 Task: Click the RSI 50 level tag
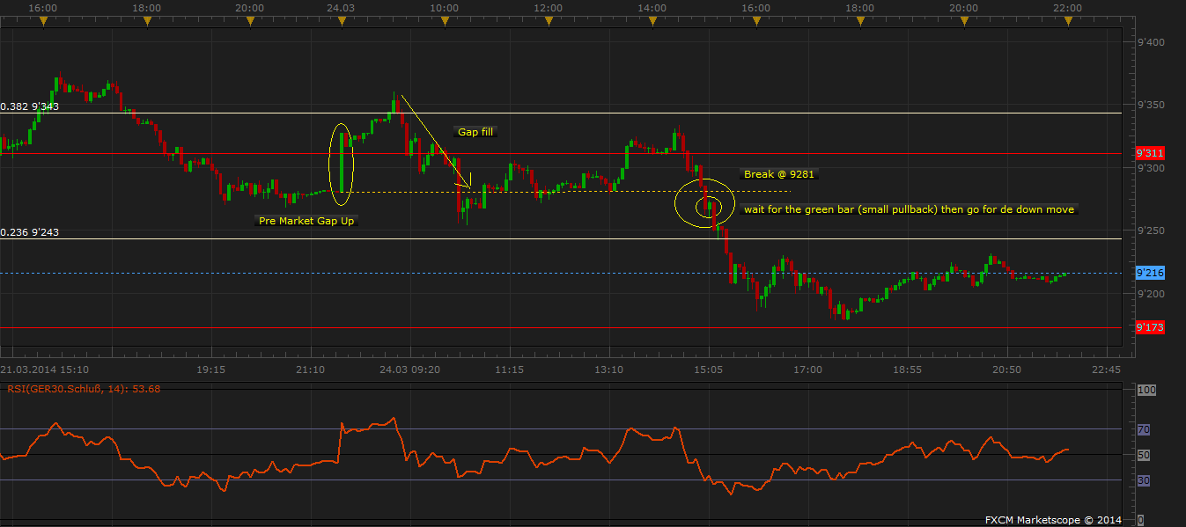point(1144,455)
